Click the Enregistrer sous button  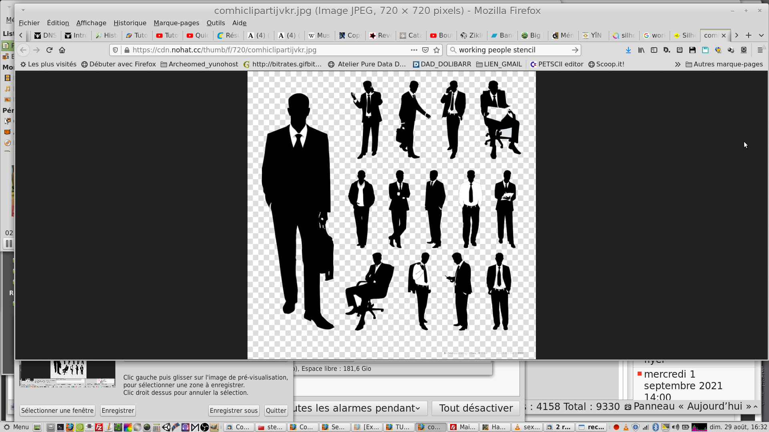(x=234, y=410)
